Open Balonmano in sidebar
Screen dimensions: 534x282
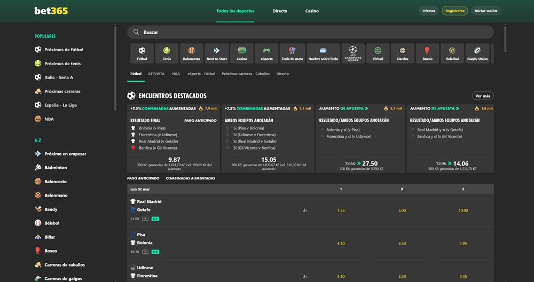51,195
